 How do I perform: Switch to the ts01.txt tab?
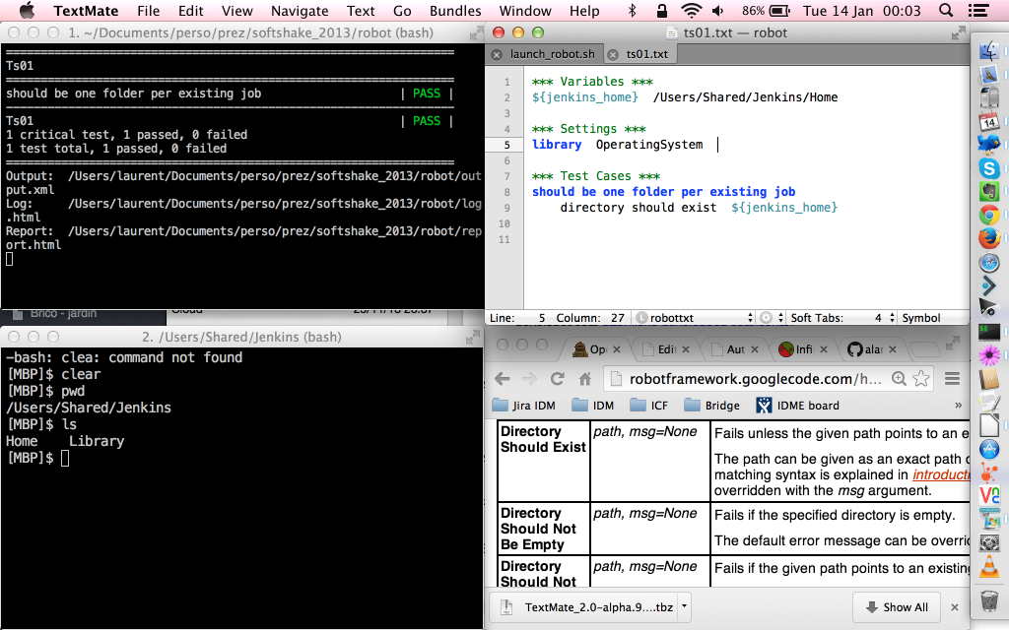pos(646,55)
